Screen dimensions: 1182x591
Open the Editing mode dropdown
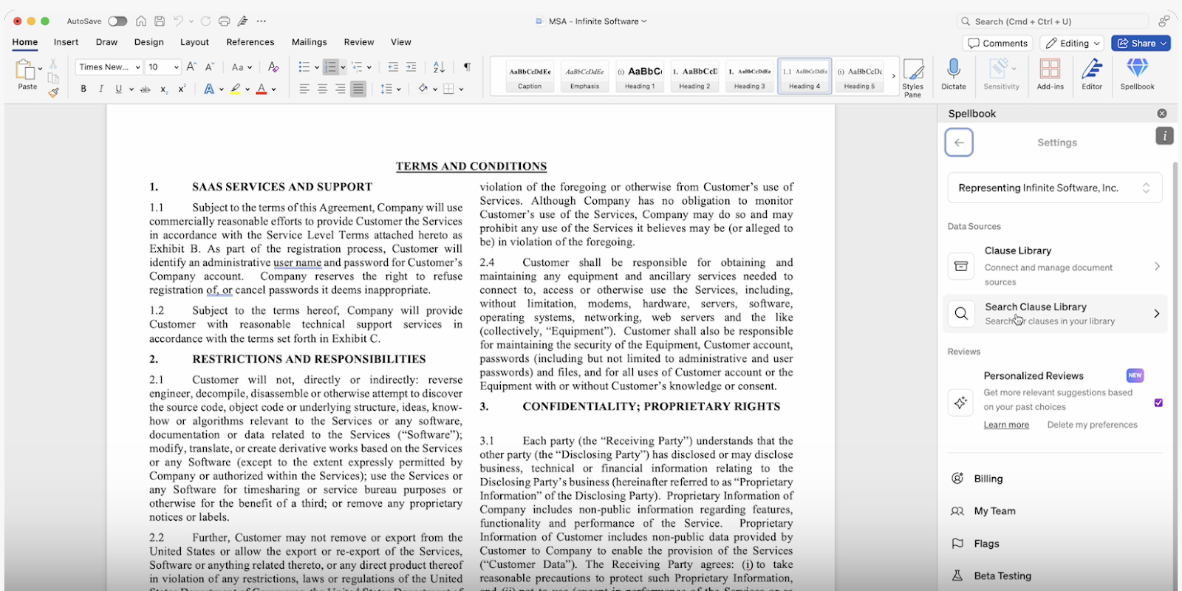(x=1072, y=44)
